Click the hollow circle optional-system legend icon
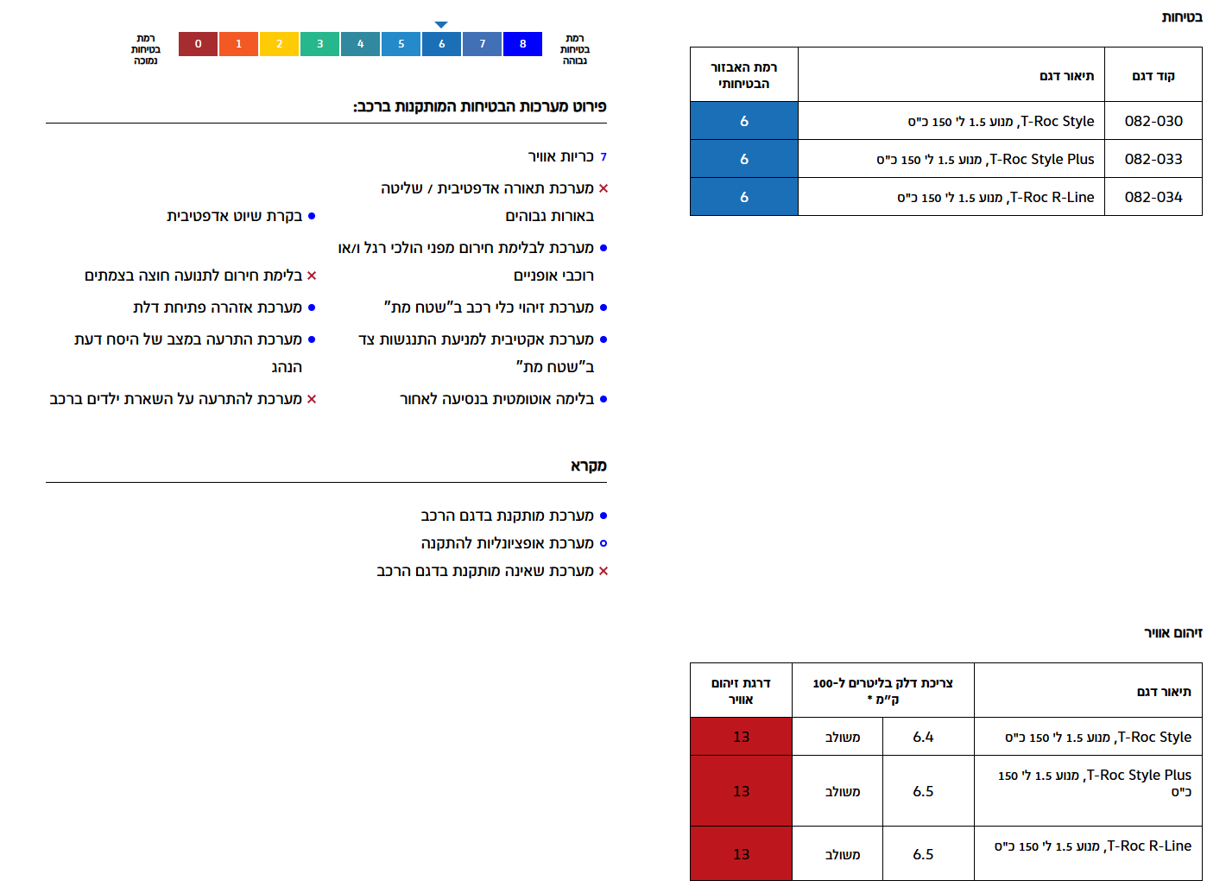Screen dimensions: 1226x887 pyautogui.click(x=604, y=543)
